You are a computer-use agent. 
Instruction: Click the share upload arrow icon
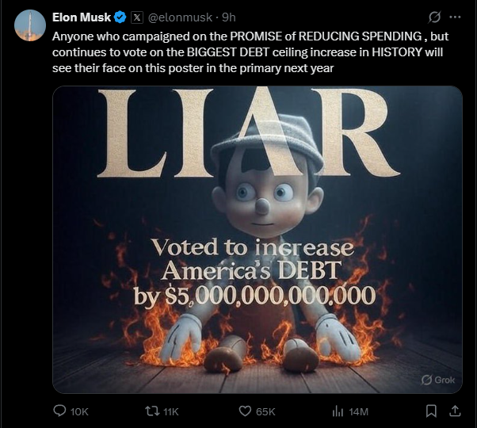pyautogui.click(x=455, y=411)
